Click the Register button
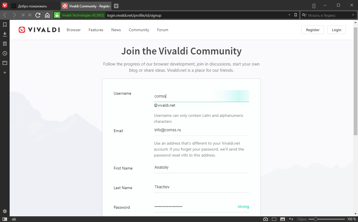The image size is (358, 222). 313,30
